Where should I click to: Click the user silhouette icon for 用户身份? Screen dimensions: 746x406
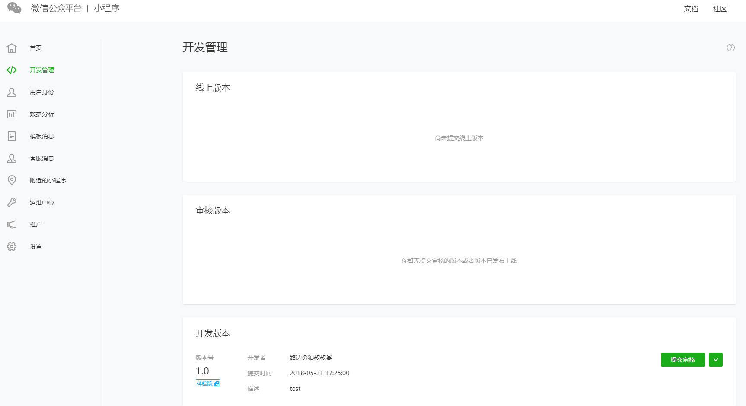[12, 92]
